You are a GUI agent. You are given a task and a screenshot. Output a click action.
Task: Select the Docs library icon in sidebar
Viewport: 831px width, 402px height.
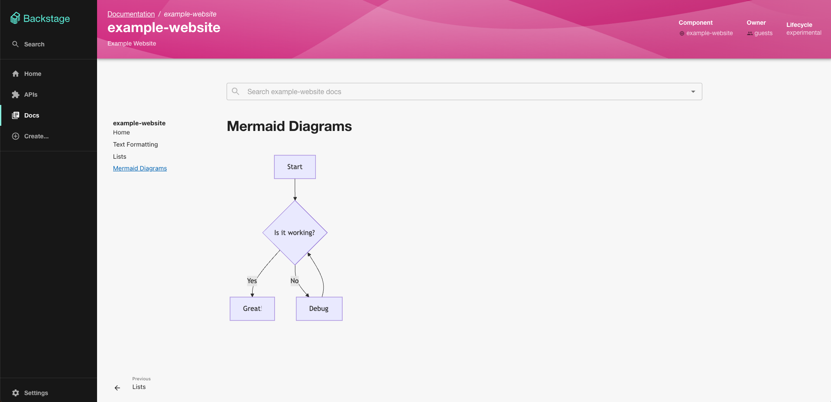click(x=16, y=115)
